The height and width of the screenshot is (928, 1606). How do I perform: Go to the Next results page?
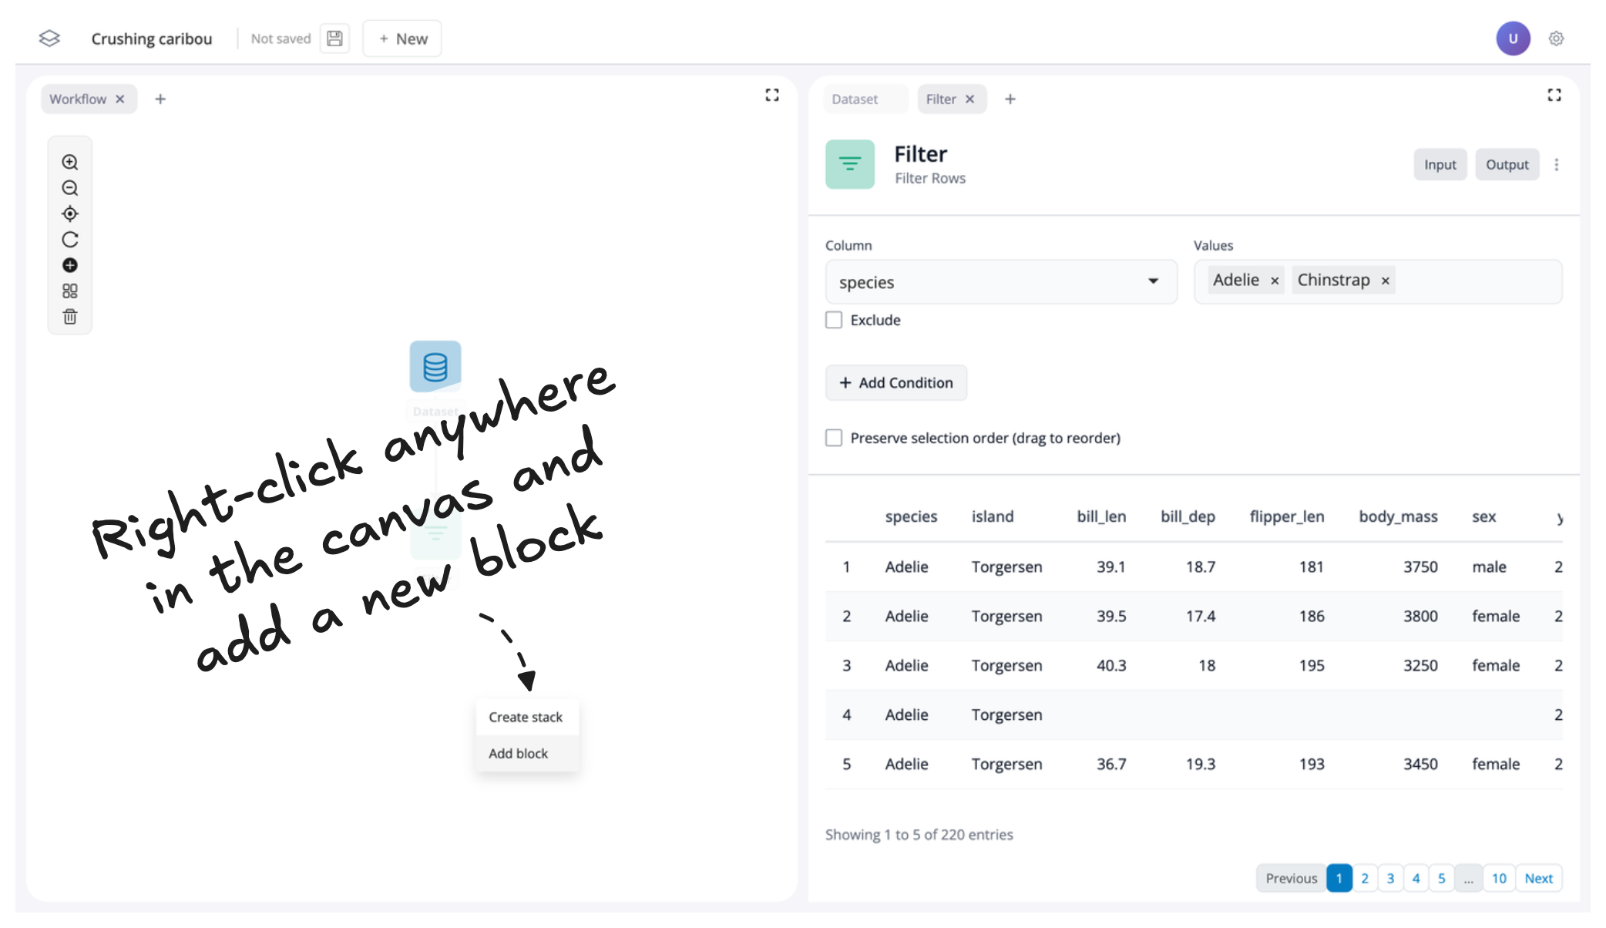tap(1538, 878)
